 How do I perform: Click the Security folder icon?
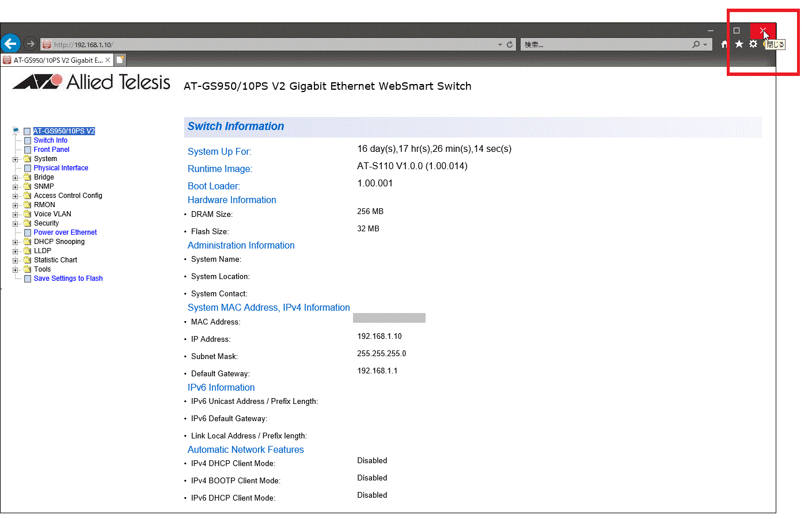pos(27,223)
